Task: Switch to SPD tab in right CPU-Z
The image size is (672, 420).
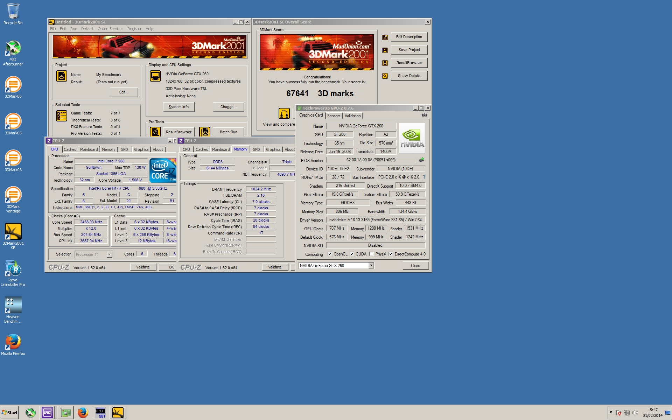Action: tap(257, 149)
